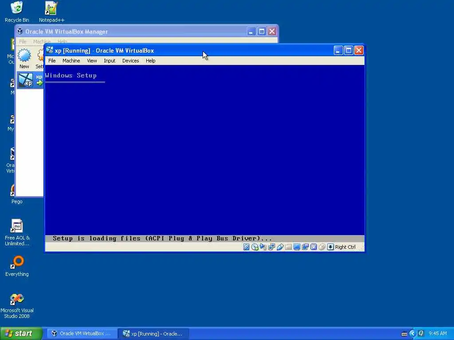Click the display status icon in VM window
The height and width of the screenshot is (340, 454).
[x=297, y=247]
